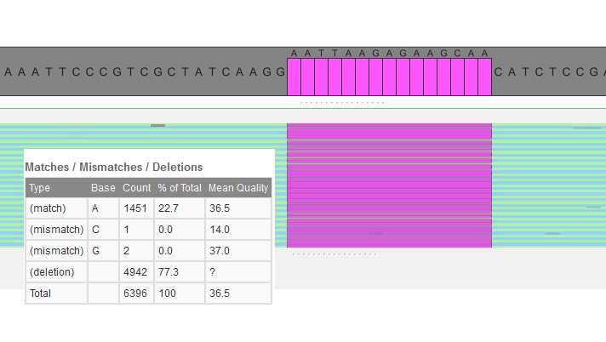The image size is (606, 342).
Task: Select the 'Mean Quality' column header
Action: (x=238, y=188)
